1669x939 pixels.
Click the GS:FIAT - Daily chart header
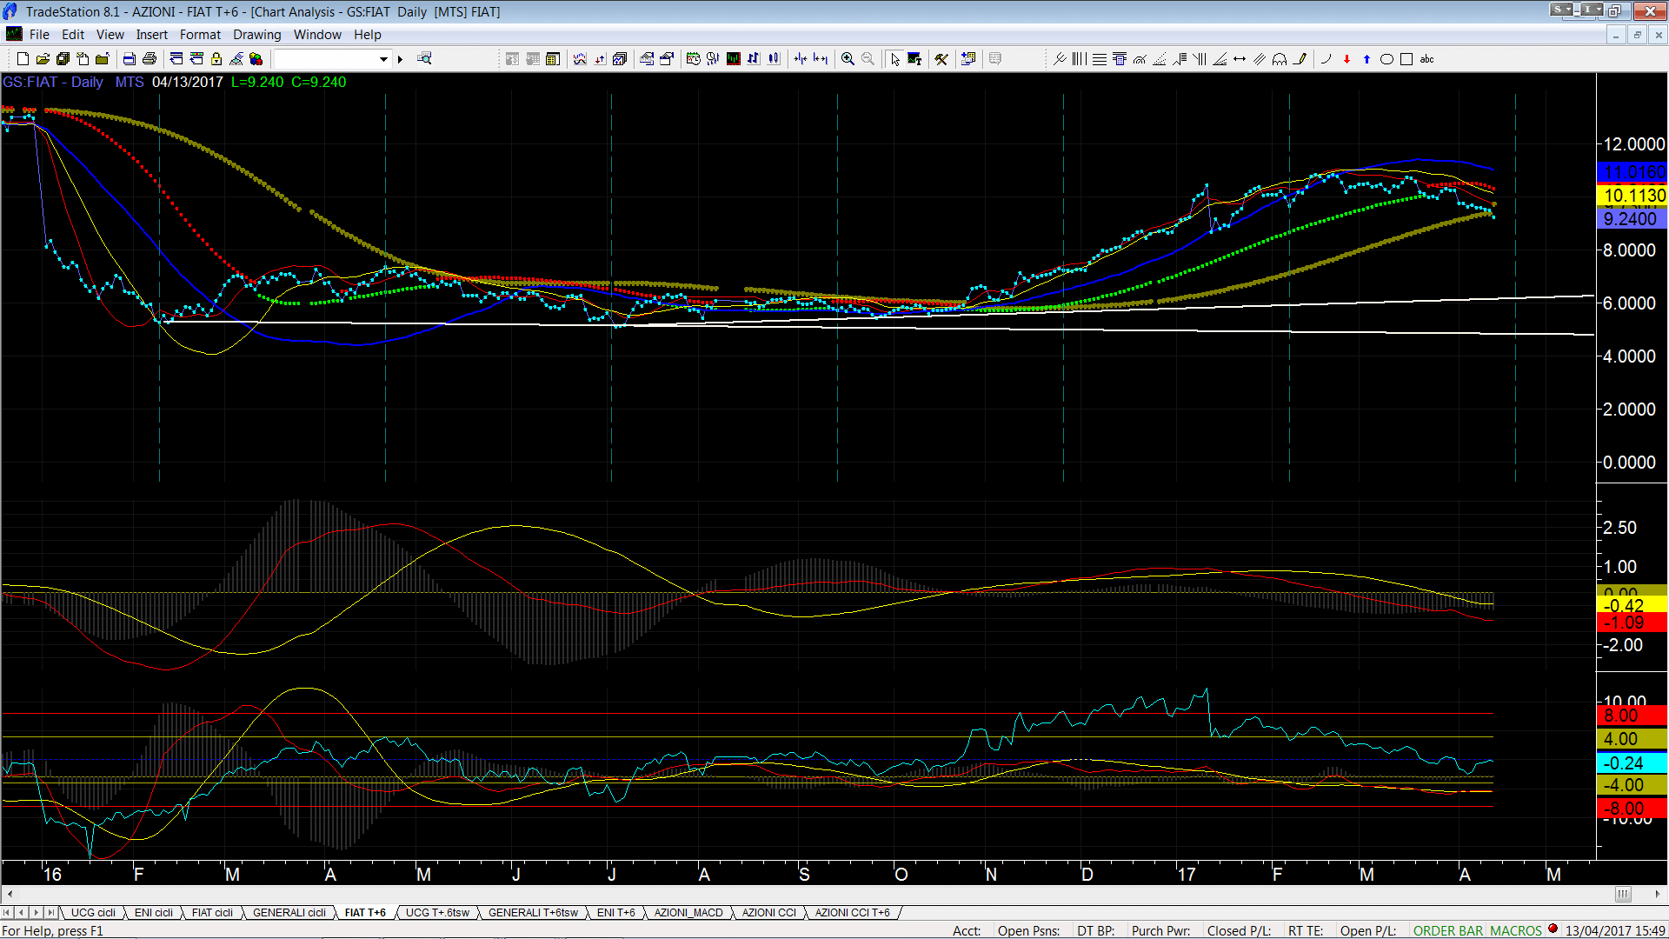(52, 82)
